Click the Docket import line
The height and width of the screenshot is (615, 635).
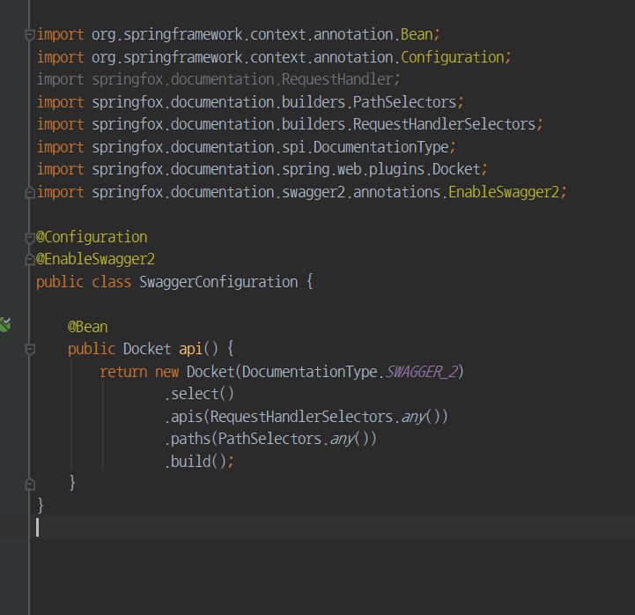[262, 169]
